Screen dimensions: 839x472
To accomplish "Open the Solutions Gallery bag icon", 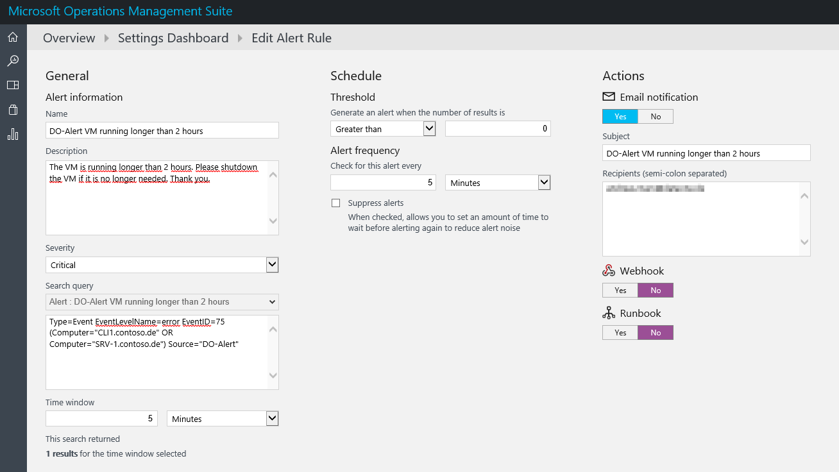I will click(x=13, y=110).
